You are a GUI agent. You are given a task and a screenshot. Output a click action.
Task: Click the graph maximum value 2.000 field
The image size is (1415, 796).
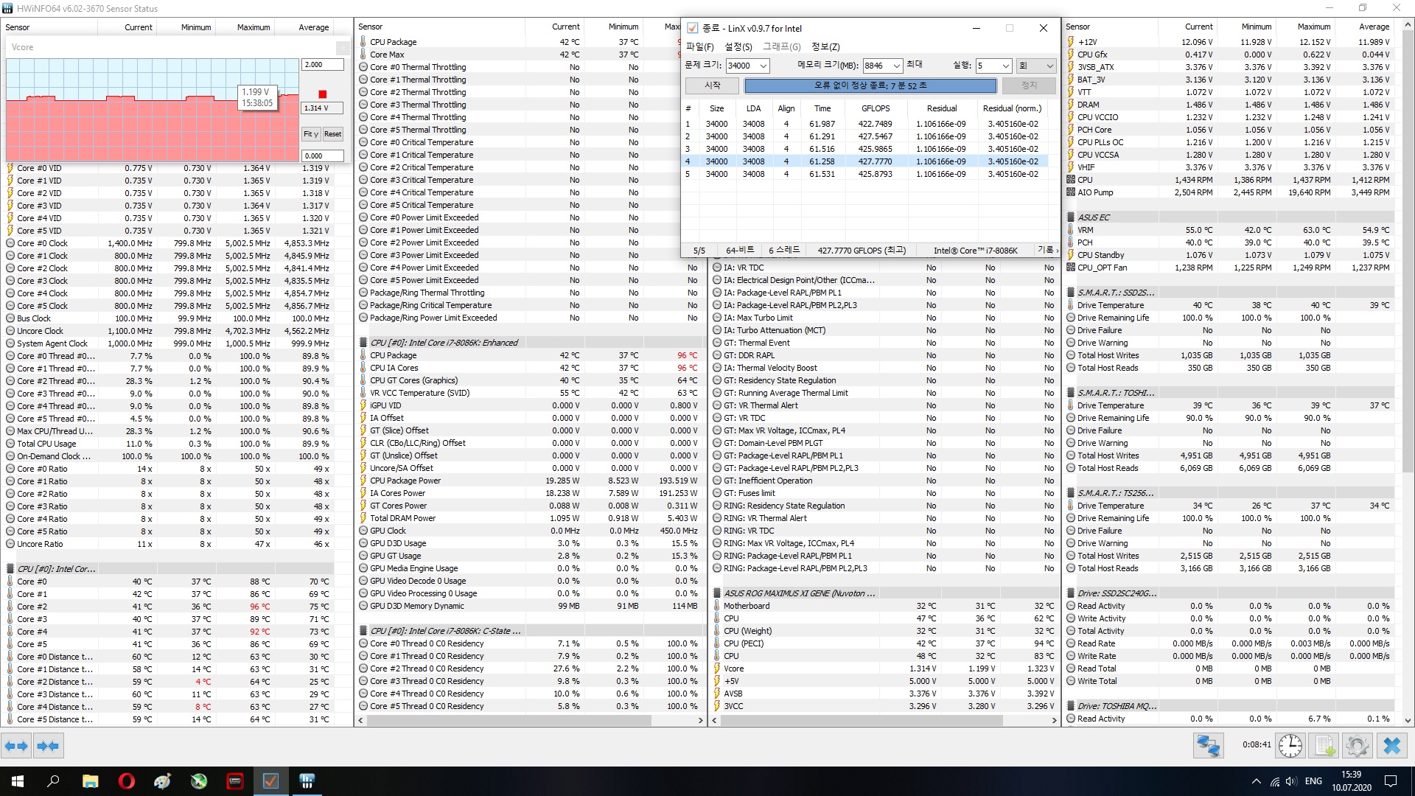(x=322, y=65)
